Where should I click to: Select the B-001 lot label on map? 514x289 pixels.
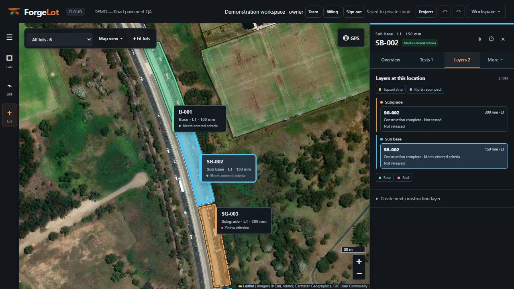[200, 118]
